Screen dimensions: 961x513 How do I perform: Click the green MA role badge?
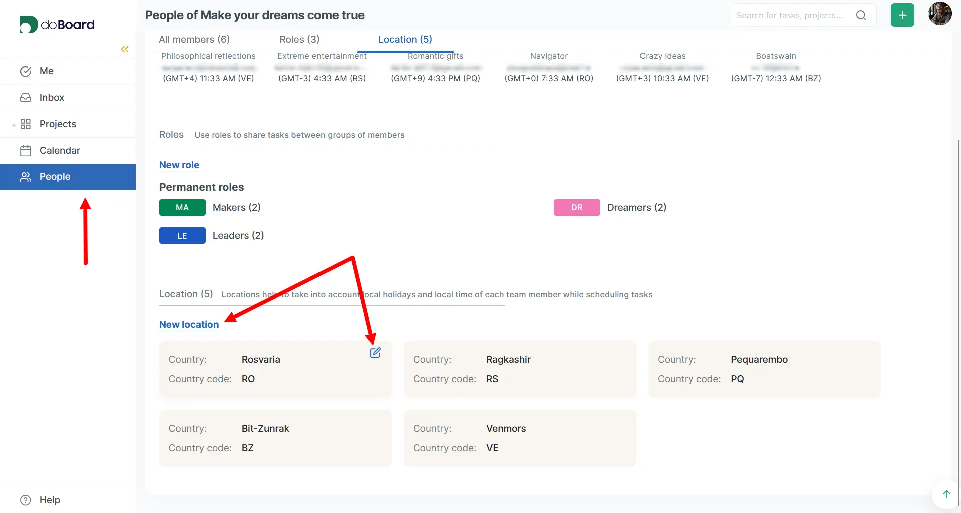click(x=182, y=207)
